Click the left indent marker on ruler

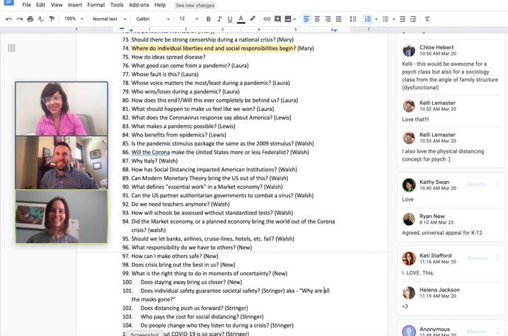pyautogui.click(x=131, y=30)
